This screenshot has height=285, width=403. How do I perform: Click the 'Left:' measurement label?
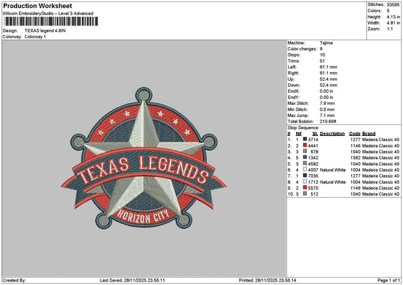(x=292, y=67)
